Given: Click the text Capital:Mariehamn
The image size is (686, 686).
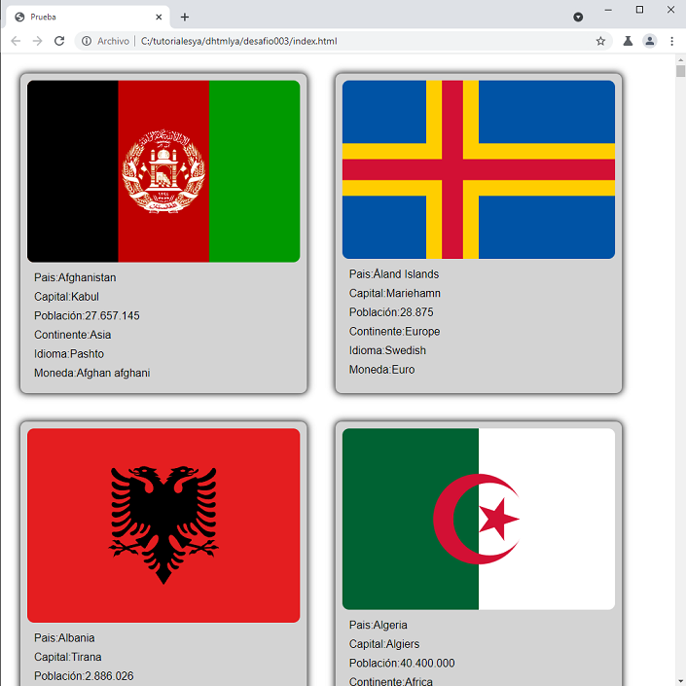Looking at the screenshot, I should [395, 293].
